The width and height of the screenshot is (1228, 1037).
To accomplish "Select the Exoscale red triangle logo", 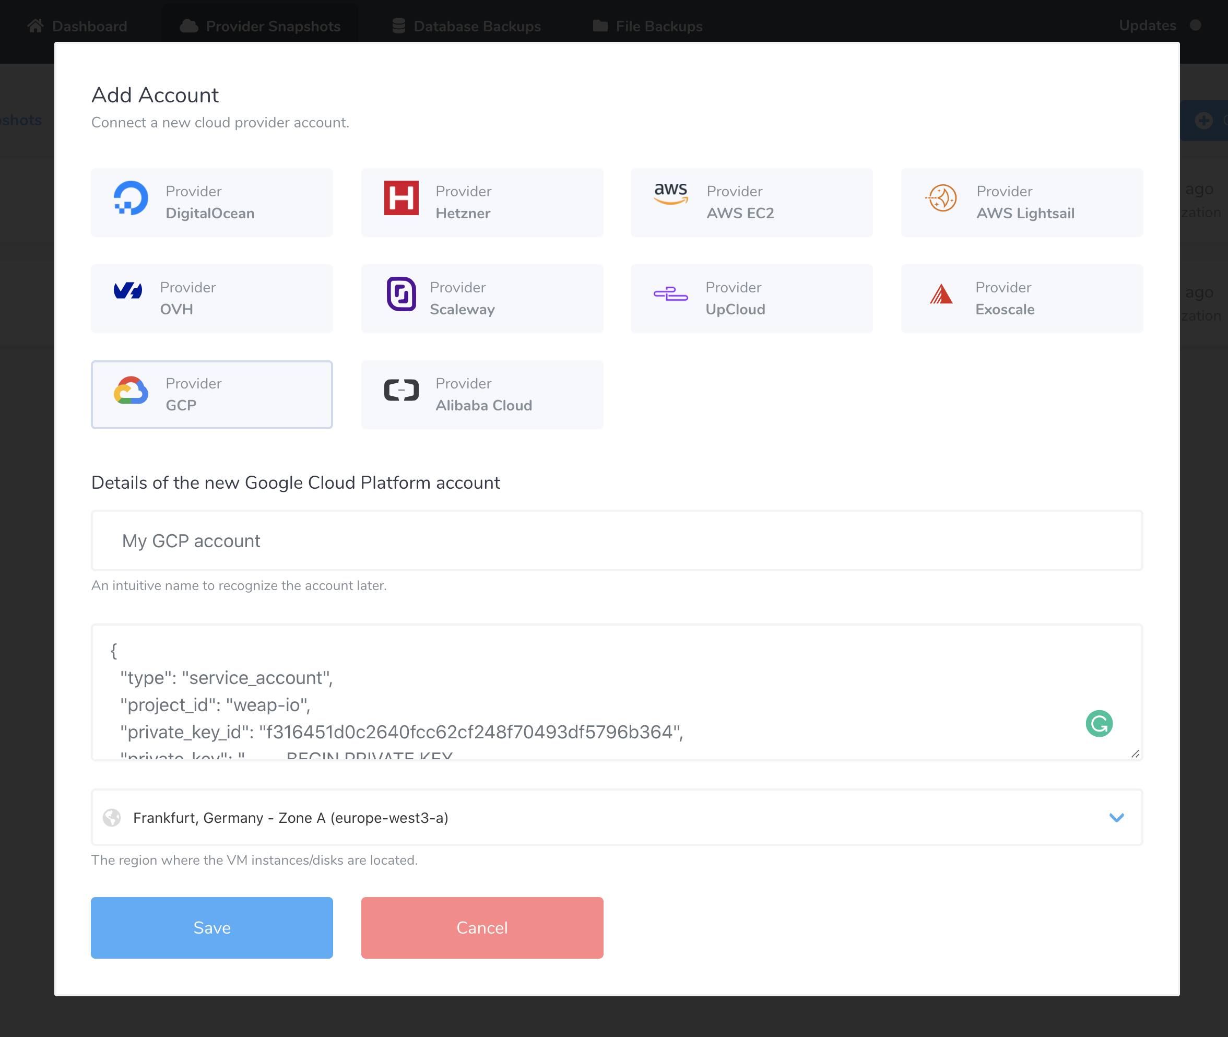I will (x=941, y=294).
